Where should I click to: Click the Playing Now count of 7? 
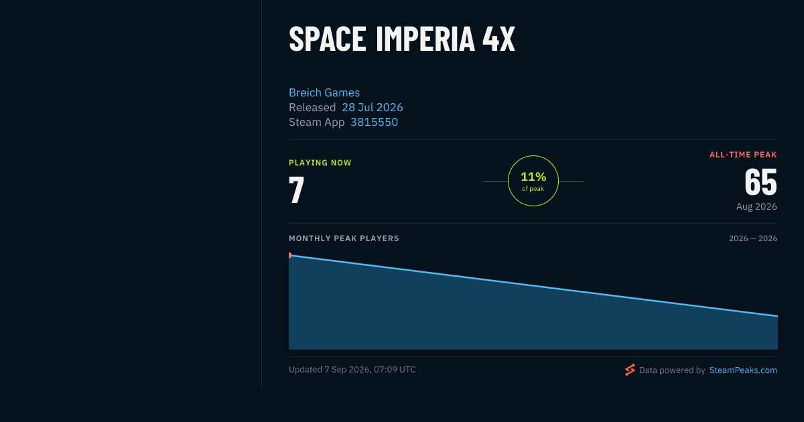pyautogui.click(x=297, y=190)
